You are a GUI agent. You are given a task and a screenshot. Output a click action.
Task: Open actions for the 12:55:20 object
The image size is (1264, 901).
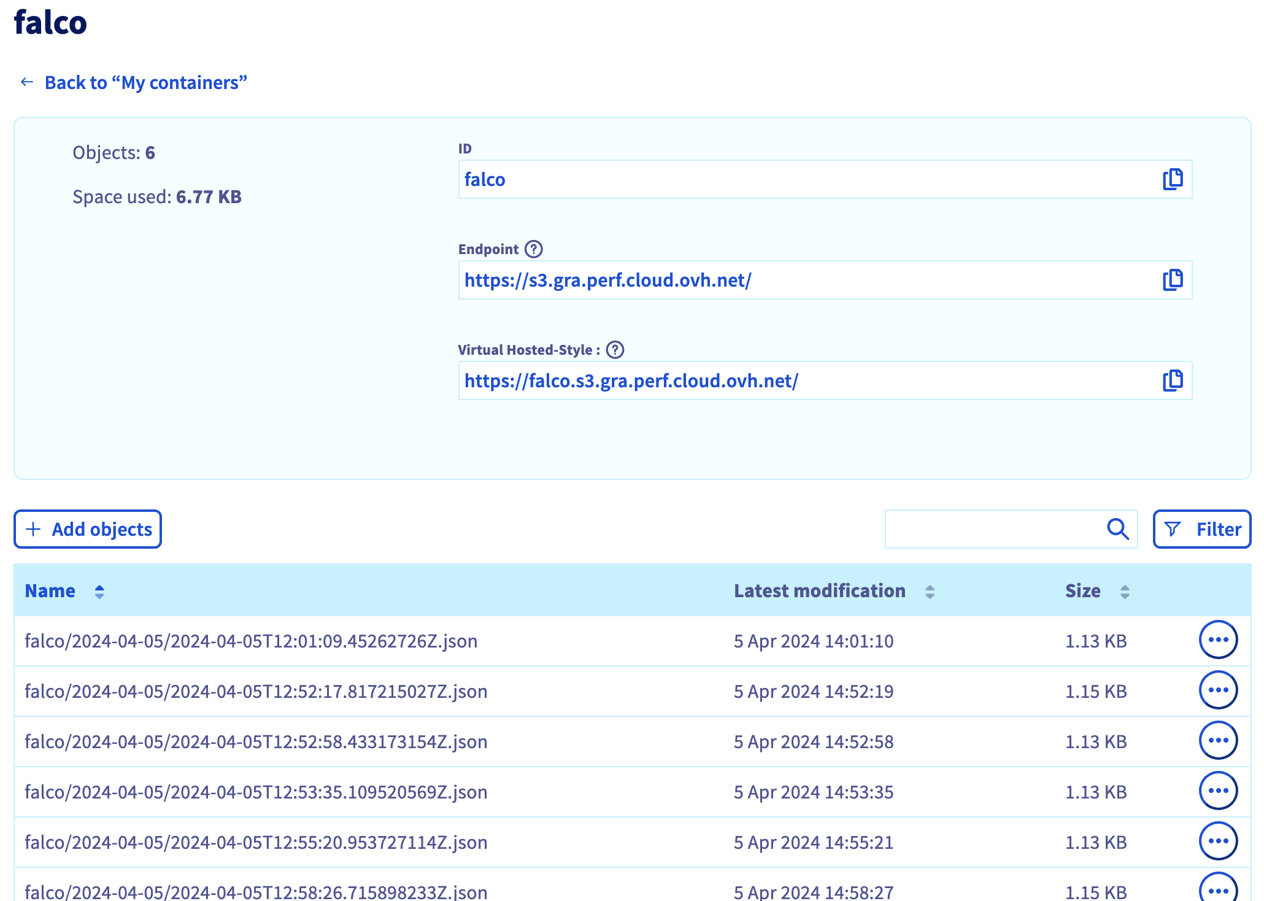1218,841
